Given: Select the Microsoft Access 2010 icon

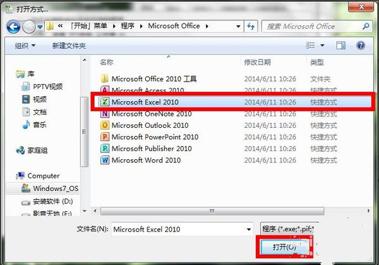Looking at the screenshot, I should click(x=105, y=90).
